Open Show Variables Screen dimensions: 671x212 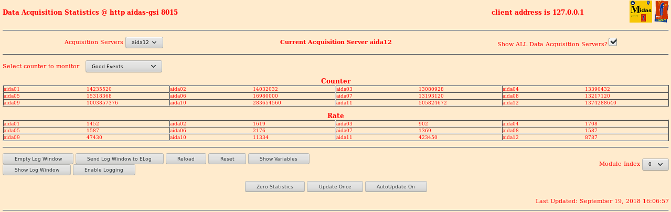[x=278, y=158]
